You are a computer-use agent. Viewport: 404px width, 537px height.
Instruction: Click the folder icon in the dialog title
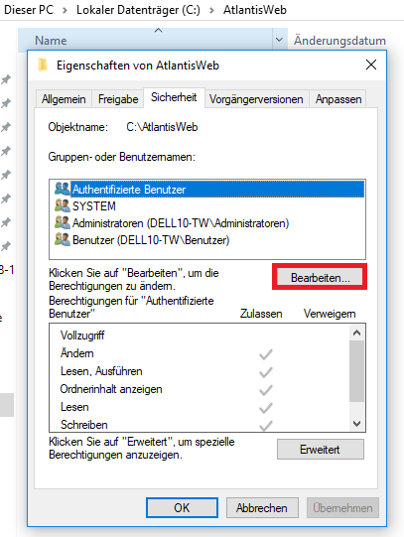coord(43,66)
